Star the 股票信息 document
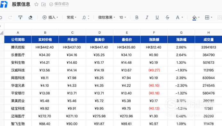This screenshot has height=126, width=222. tap(36, 4)
